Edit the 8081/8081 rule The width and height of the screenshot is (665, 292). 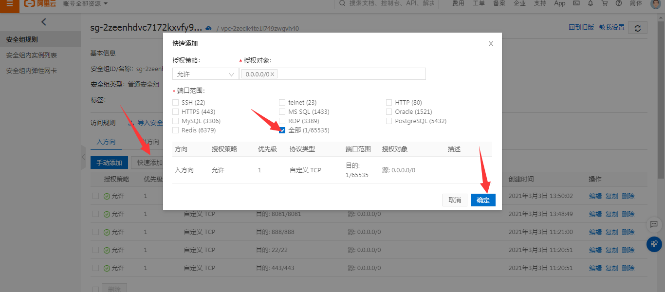(x=595, y=214)
